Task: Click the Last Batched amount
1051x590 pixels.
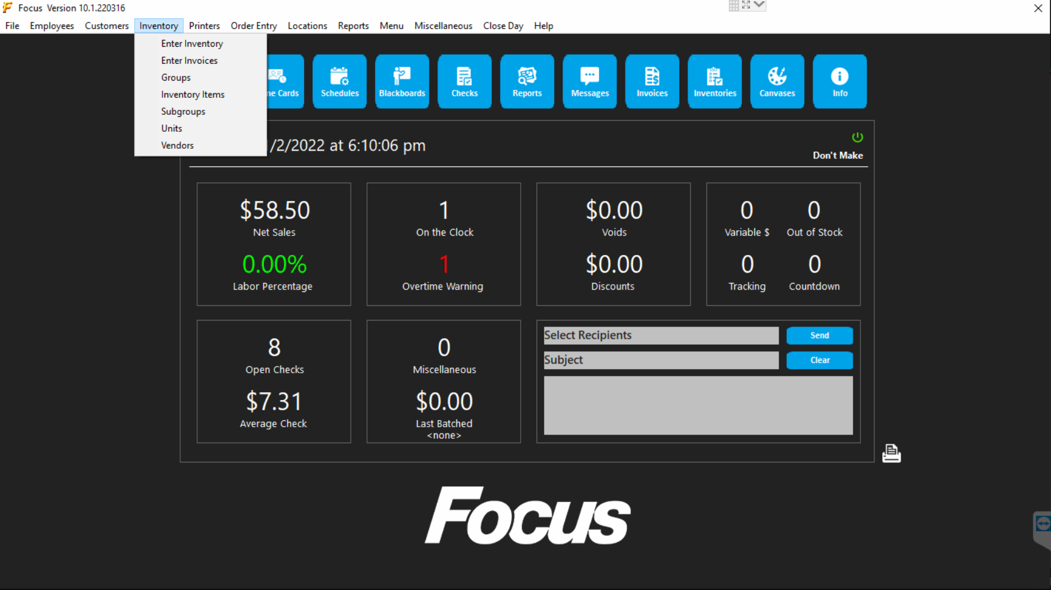Action: [444, 402]
